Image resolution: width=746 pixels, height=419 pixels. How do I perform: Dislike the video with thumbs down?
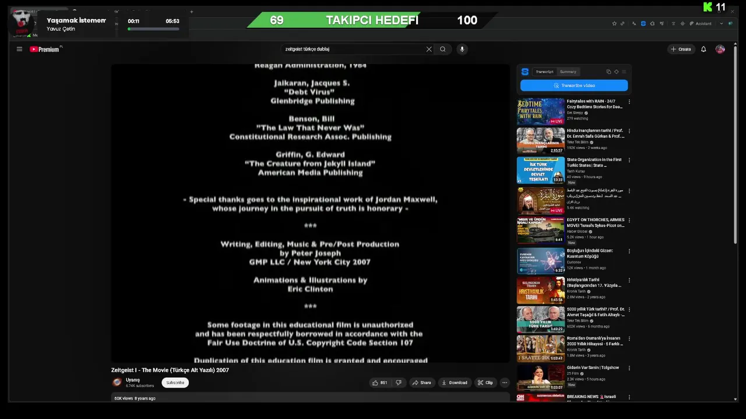point(399,383)
